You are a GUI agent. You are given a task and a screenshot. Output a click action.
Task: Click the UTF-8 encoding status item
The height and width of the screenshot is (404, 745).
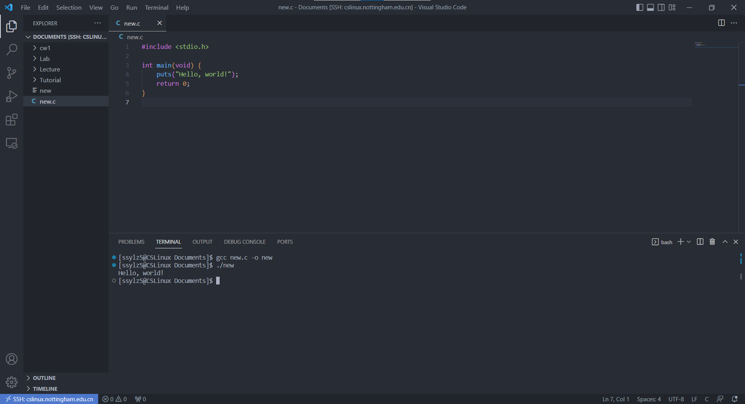676,399
